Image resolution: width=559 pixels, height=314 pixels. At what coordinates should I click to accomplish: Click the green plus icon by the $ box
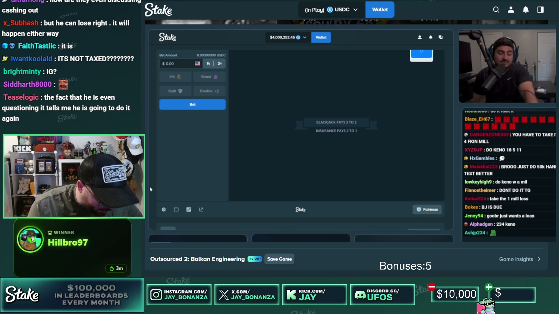coord(489,287)
